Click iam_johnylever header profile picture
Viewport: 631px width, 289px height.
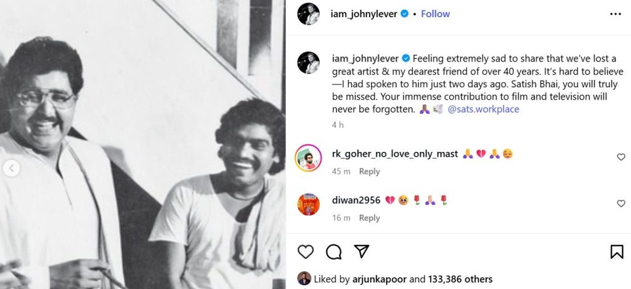308,14
